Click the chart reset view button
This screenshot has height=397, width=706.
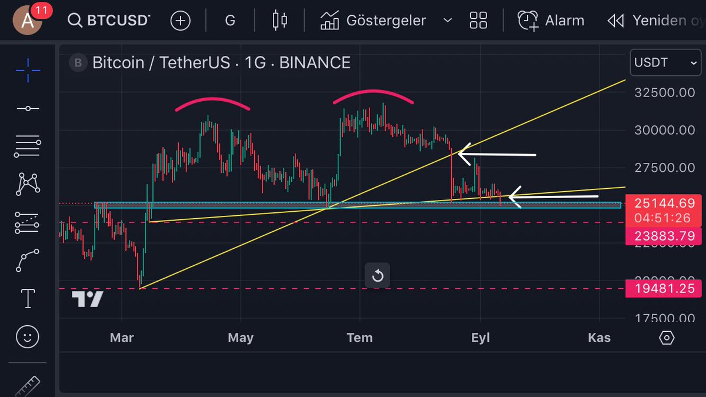378,276
